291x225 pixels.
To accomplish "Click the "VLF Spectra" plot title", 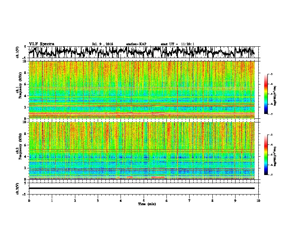I will coord(42,44).
